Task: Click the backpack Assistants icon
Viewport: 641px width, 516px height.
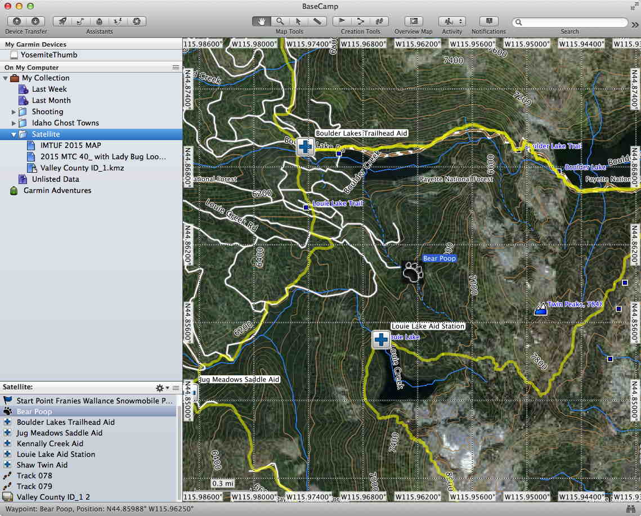Action: [x=100, y=21]
